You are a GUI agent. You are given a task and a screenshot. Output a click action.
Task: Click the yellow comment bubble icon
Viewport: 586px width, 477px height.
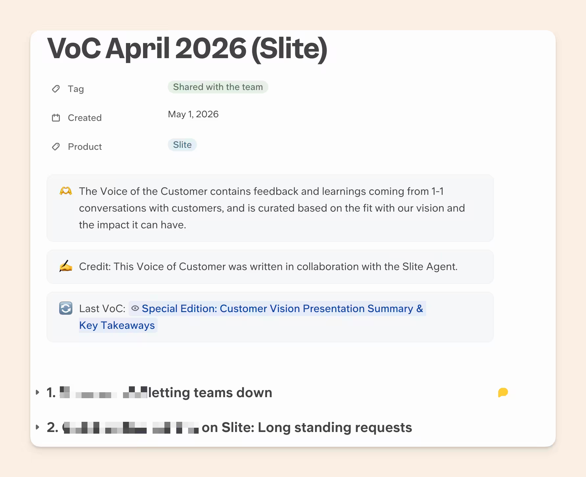pyautogui.click(x=503, y=393)
